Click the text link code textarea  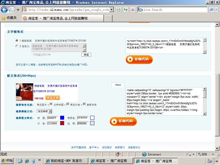[x=164, y=46]
